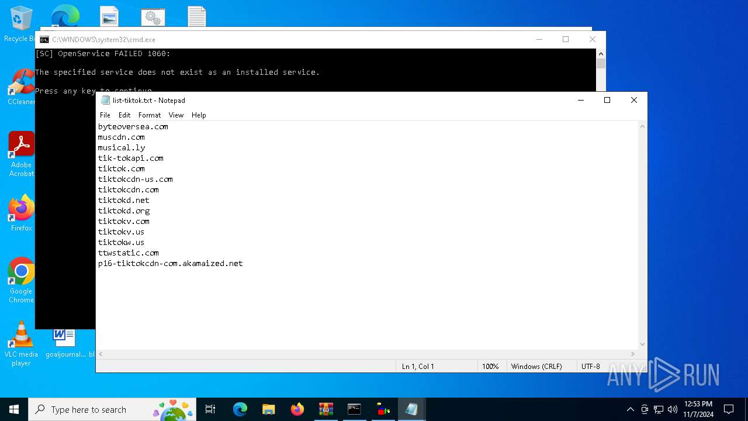Click the colorful blocks taskbar app icon

tap(383, 409)
